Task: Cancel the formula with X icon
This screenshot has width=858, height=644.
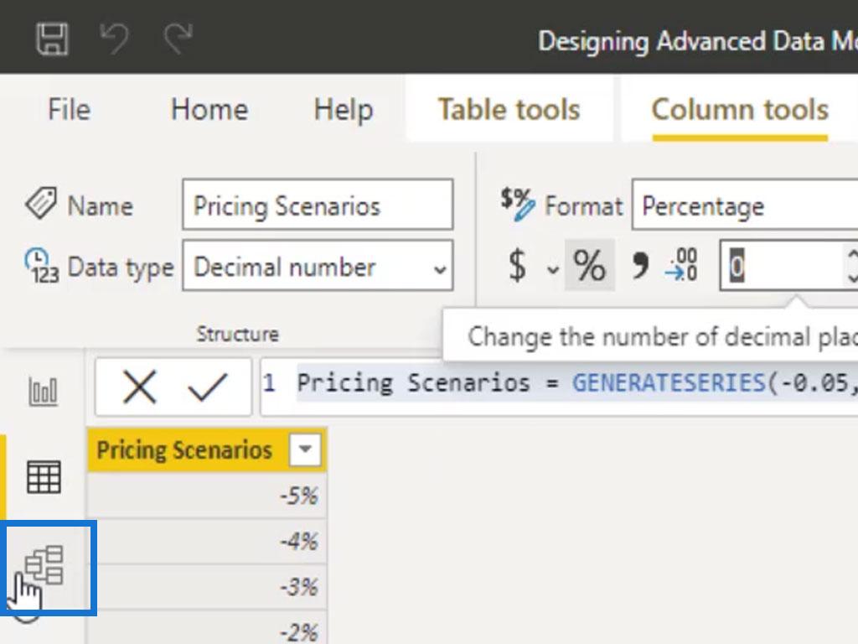Action: click(139, 387)
